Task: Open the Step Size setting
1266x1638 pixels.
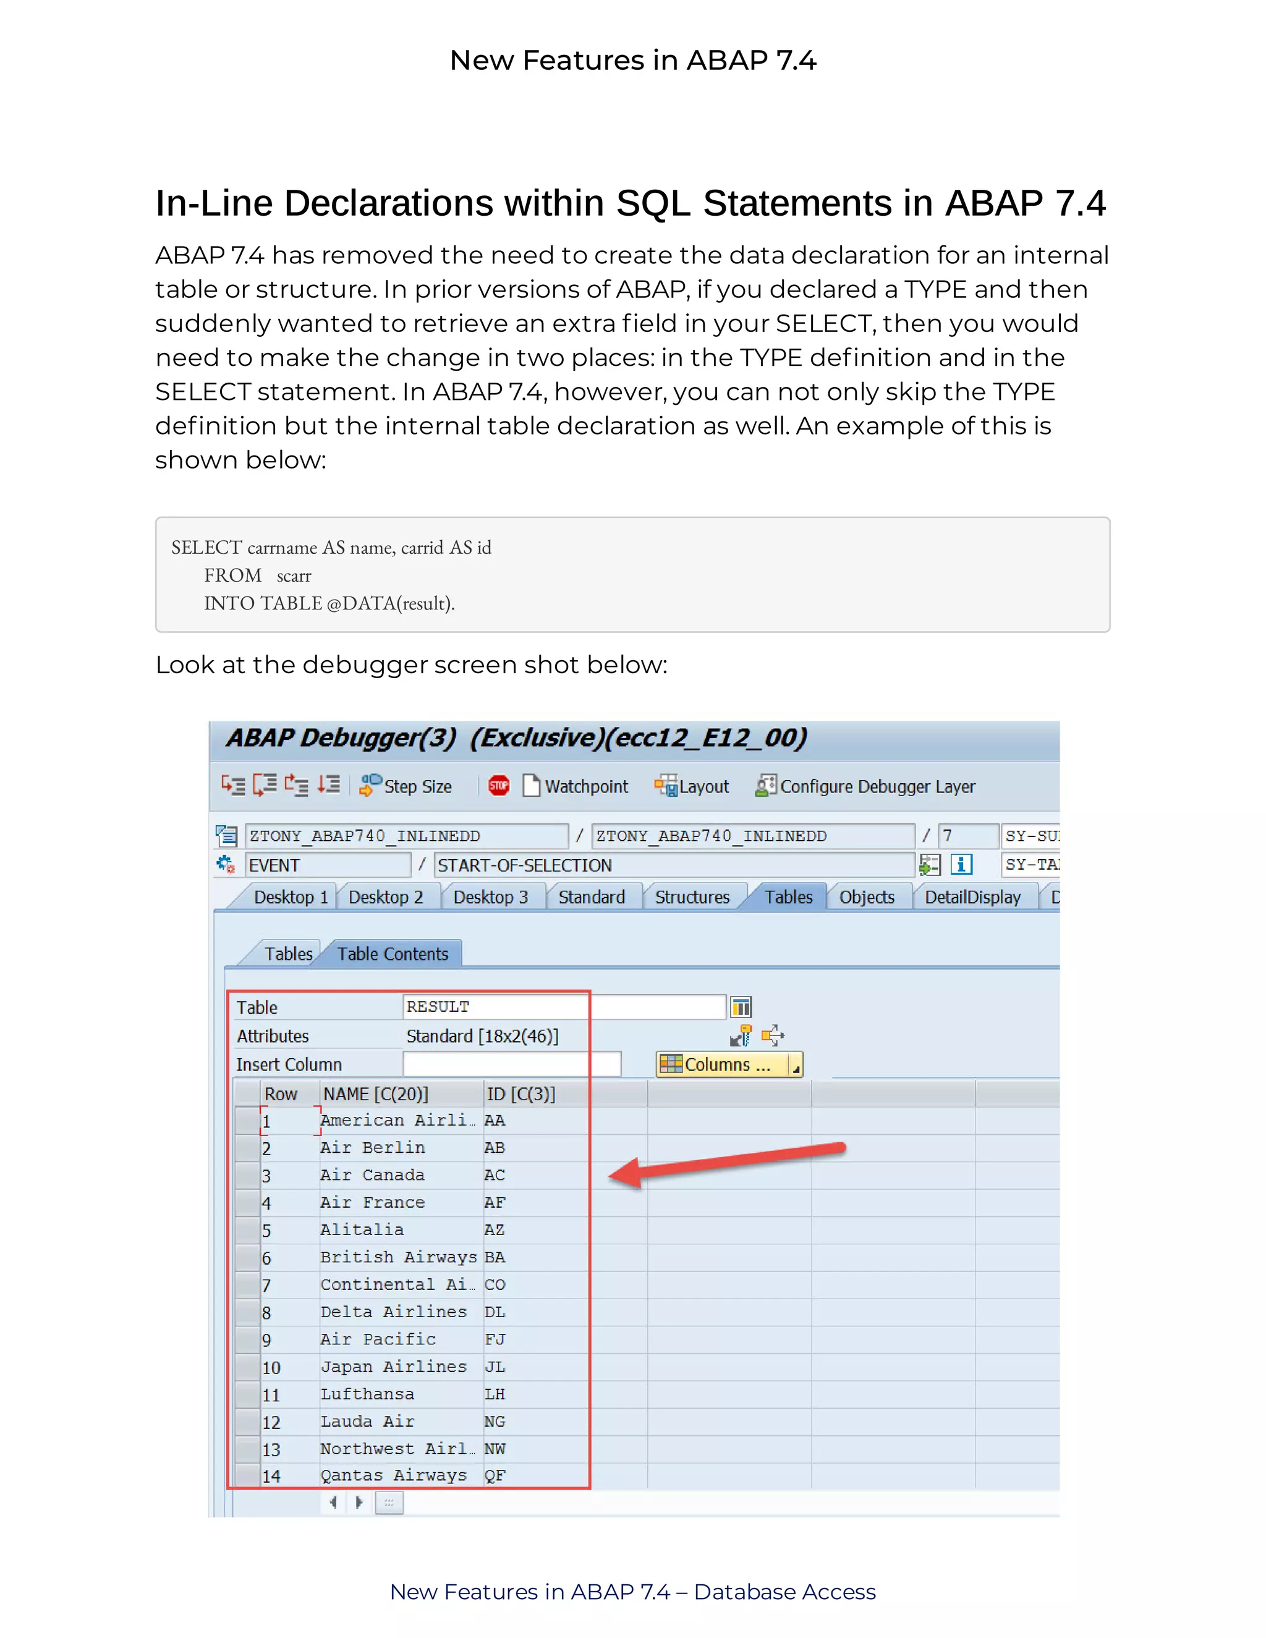Action: [x=406, y=786]
